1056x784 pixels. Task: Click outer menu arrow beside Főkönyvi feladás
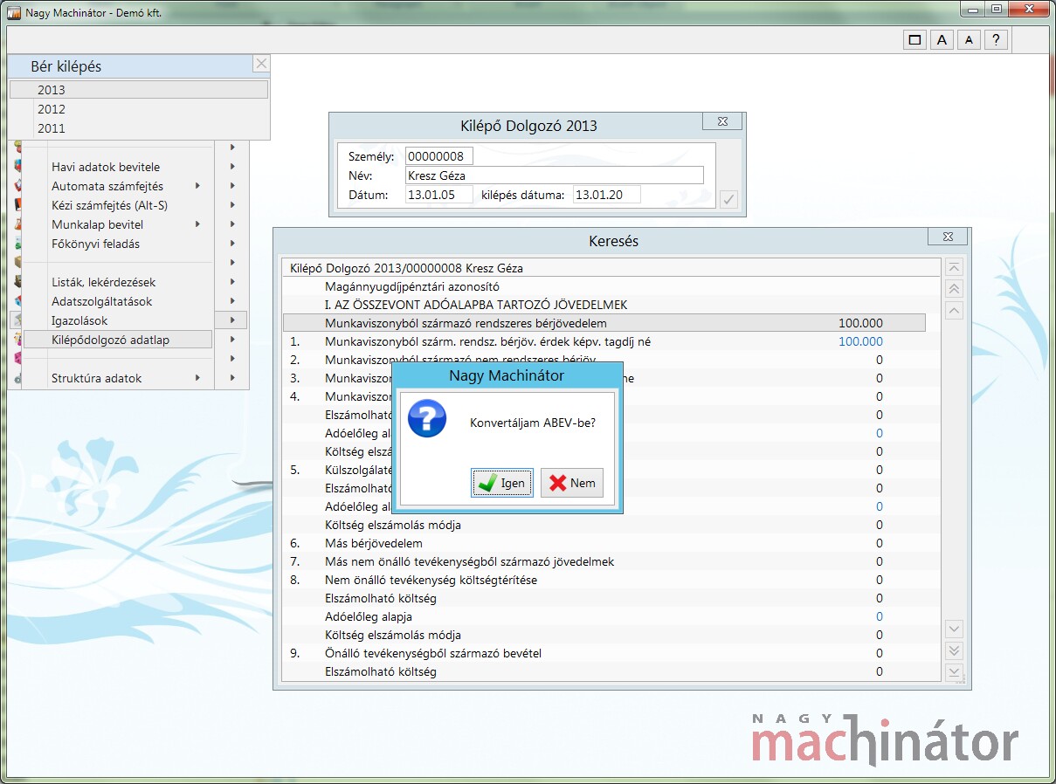232,244
